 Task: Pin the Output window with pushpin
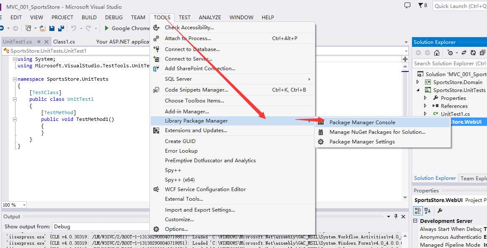pos(396,216)
